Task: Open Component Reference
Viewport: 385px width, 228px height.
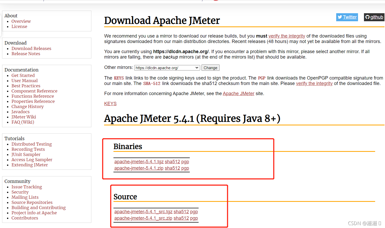Action: pos(34,91)
